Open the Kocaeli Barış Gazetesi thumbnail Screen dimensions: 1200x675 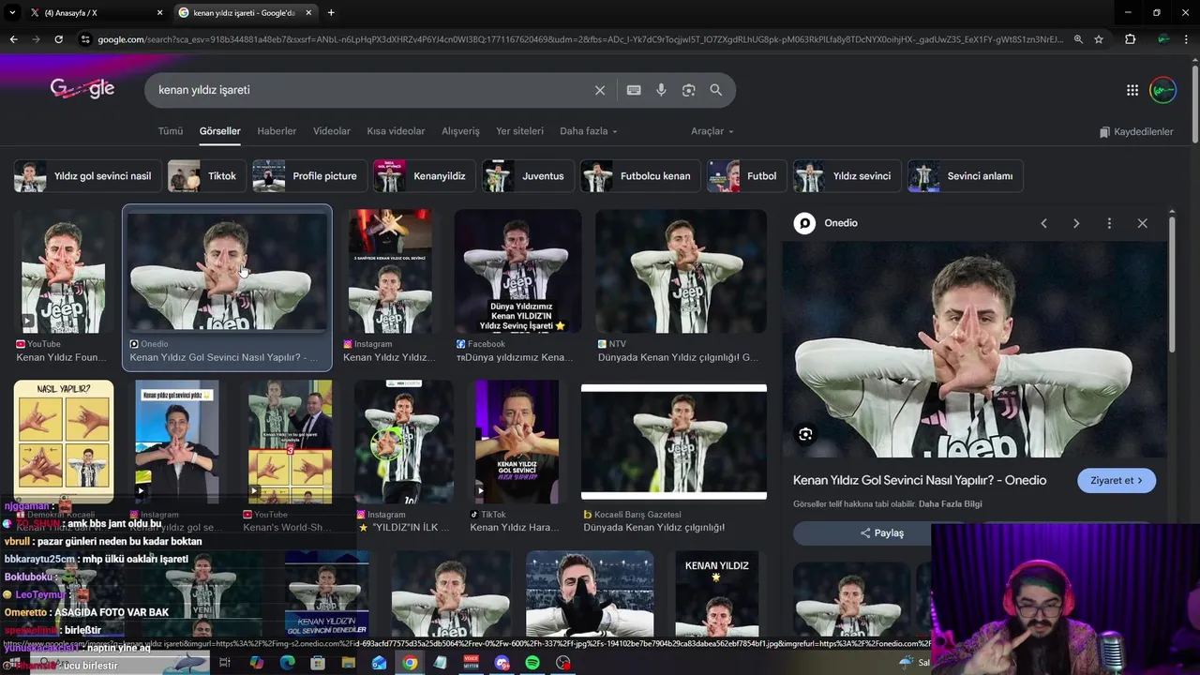pyautogui.click(x=674, y=442)
